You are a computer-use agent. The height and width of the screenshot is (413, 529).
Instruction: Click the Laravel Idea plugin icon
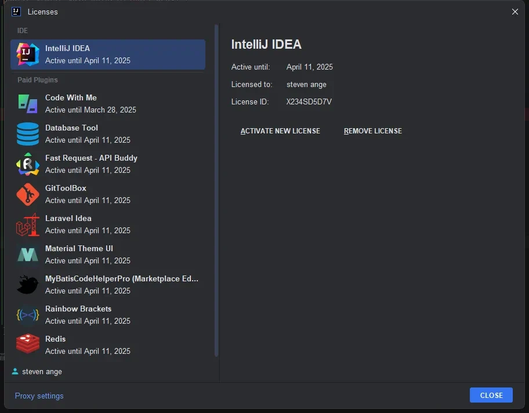27,224
